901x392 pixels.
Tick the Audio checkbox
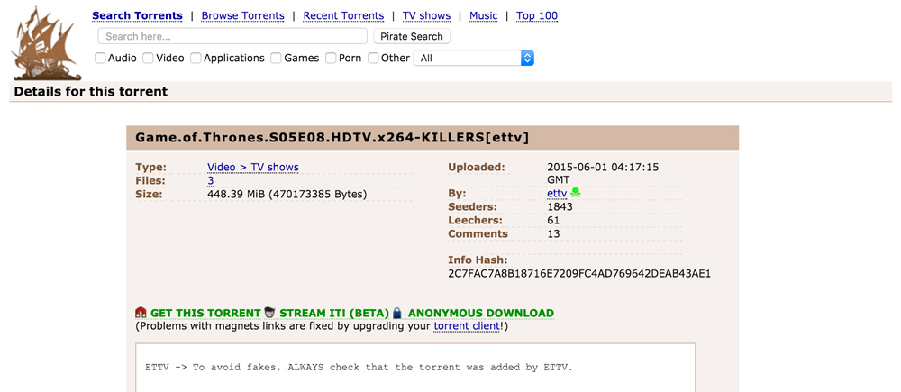(x=100, y=58)
